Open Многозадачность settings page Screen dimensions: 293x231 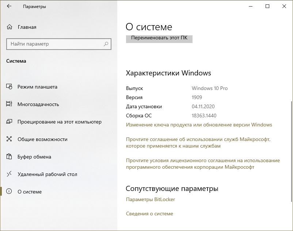(38, 104)
